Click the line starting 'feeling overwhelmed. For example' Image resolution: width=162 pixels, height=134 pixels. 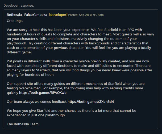click(x=75, y=88)
